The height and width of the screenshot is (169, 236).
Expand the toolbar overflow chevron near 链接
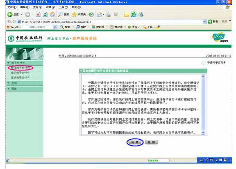tap(230, 21)
